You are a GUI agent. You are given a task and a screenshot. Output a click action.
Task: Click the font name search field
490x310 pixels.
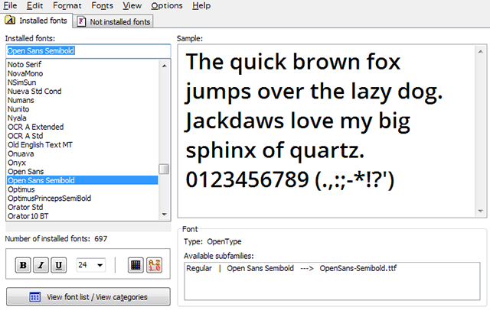pyautogui.click(x=89, y=51)
